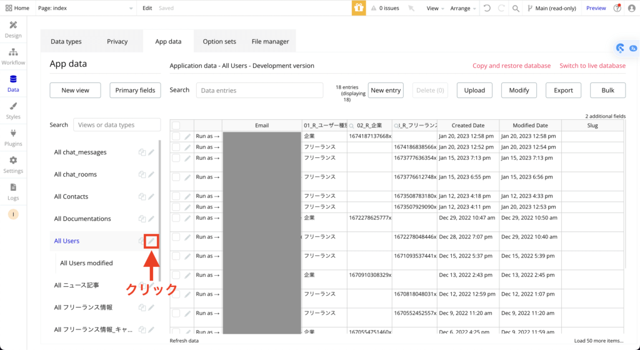640x350 pixels.
Task: Click 2 additional fields text
Action: click(x=605, y=117)
